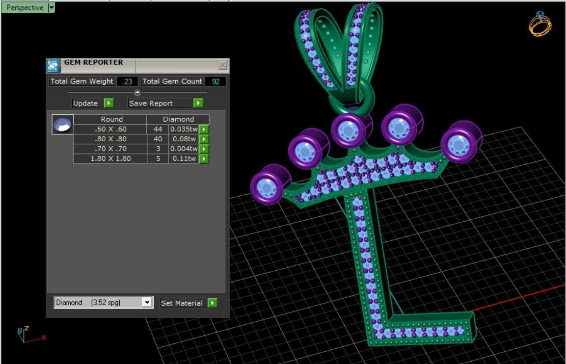This screenshot has width=566, height=364.
Task: Click the count cell showing 5
Action: point(158,158)
